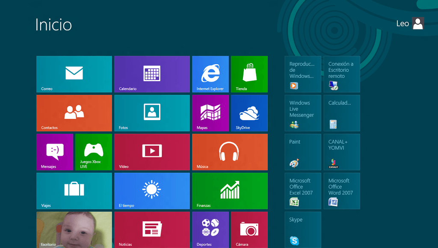Open the Fotos tile
Screen dimensions: 438x248
point(152,113)
